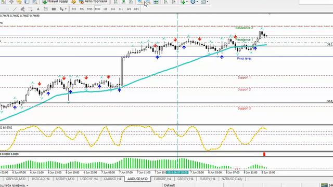This screenshot has width=333, height=187.
Task: Switch timeframe to H1
Action: pyautogui.click(x=105, y=9)
